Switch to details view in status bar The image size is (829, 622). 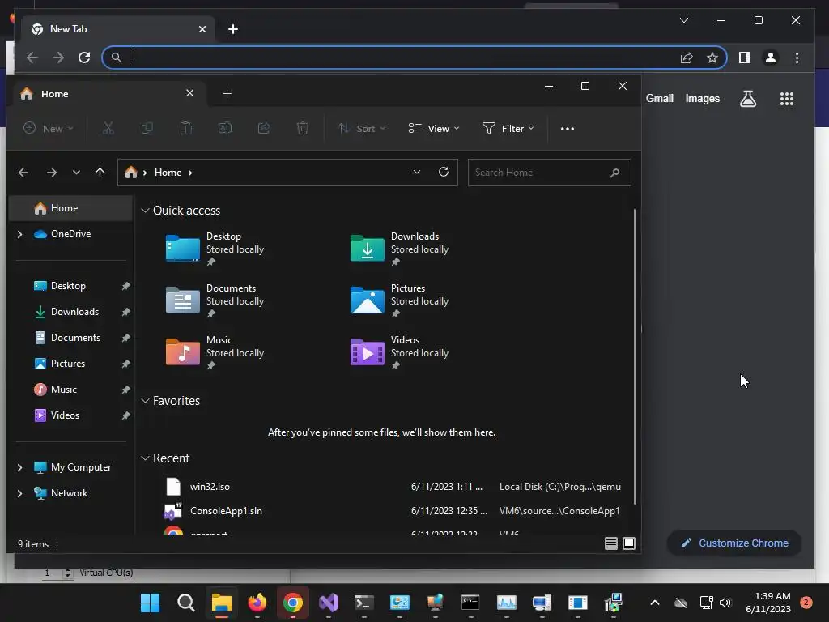coord(610,543)
